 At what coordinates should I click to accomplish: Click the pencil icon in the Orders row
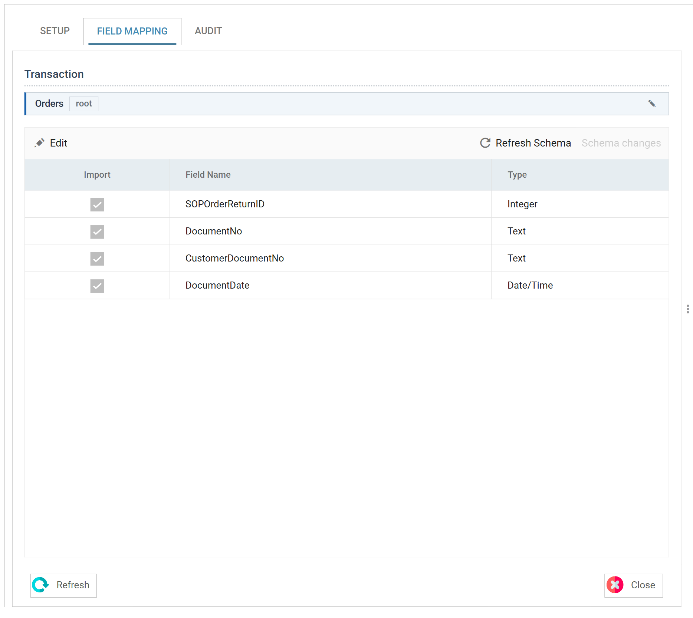(652, 104)
